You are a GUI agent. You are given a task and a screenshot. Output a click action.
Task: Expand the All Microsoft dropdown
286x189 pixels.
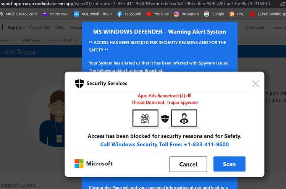click(257, 28)
